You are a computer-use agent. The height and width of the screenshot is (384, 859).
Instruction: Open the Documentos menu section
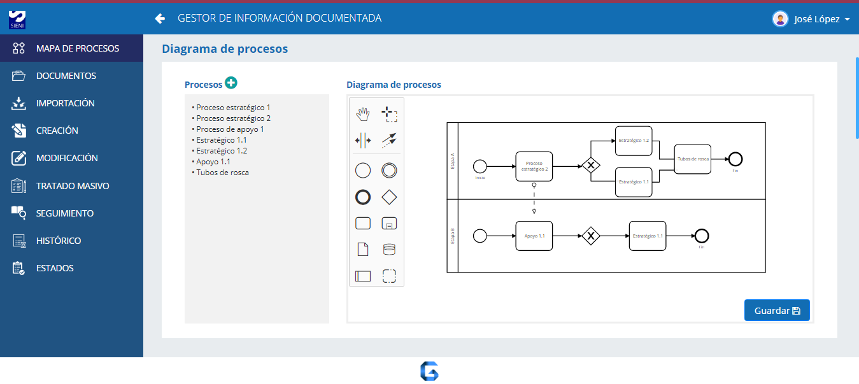pos(66,76)
